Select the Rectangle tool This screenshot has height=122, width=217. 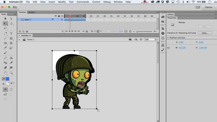point(11,38)
